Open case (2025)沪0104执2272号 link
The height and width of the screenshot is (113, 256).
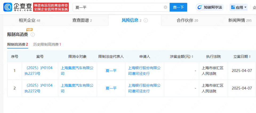pos(38,88)
